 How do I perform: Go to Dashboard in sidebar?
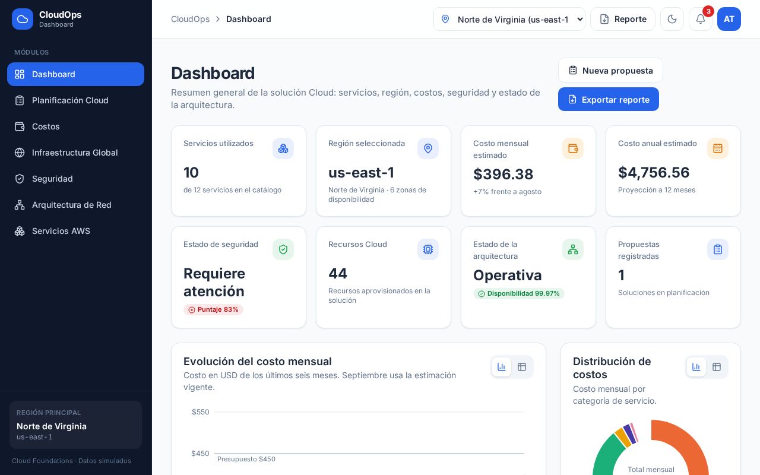(x=75, y=74)
